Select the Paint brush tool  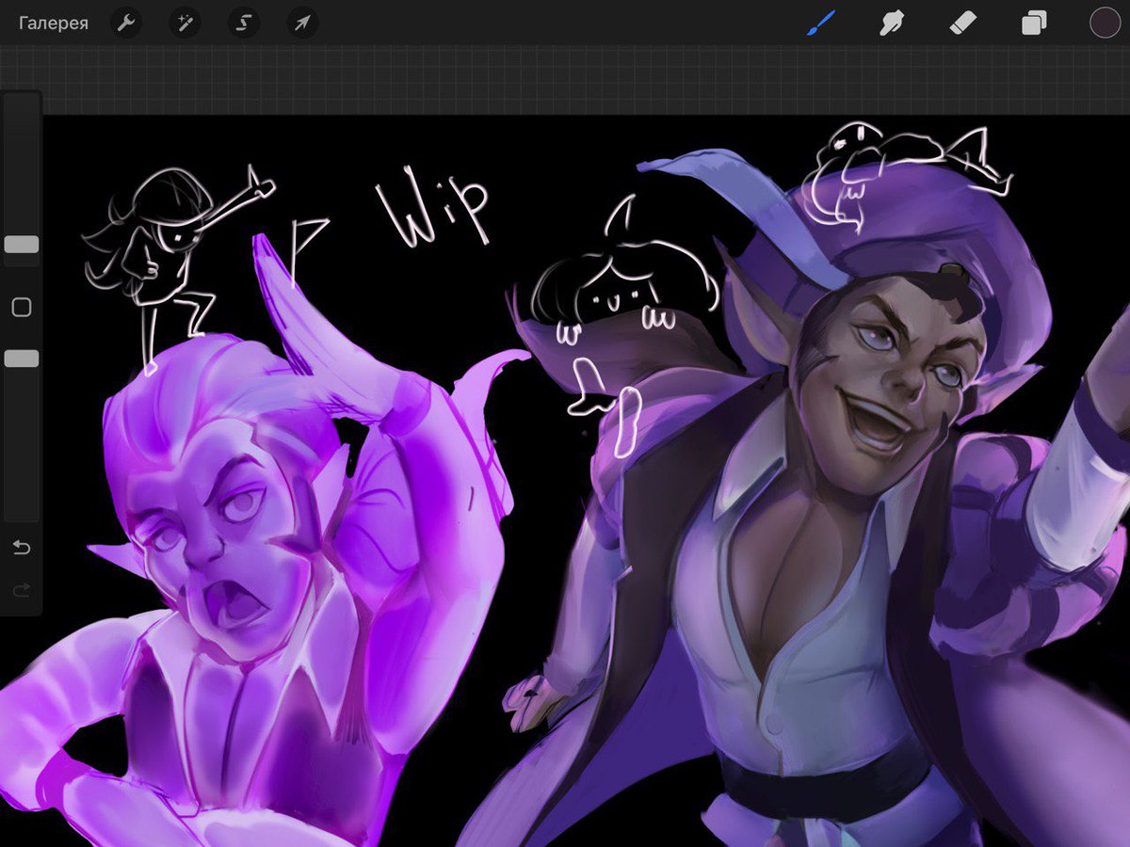[x=821, y=23]
